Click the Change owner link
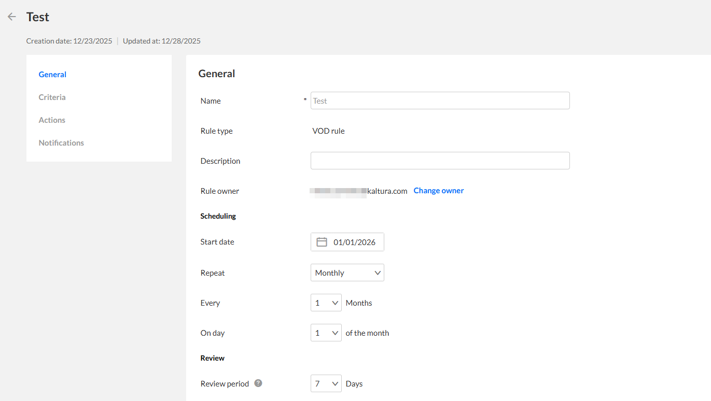 pyautogui.click(x=438, y=191)
